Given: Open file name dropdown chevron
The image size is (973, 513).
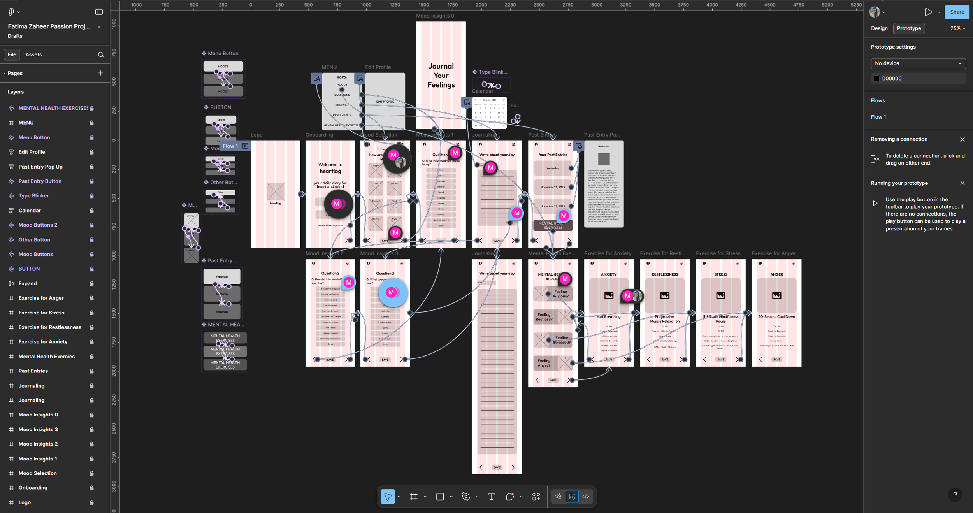Looking at the screenshot, I should click(x=99, y=27).
